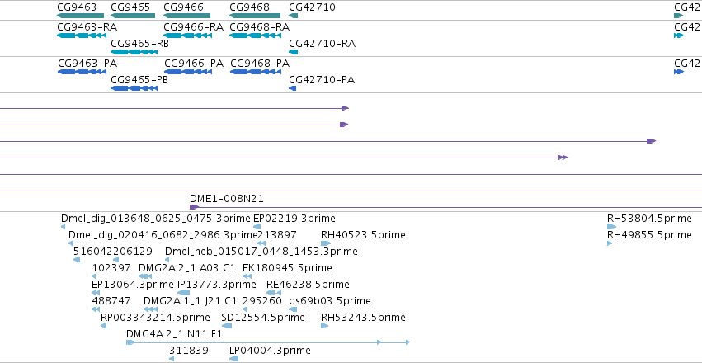This screenshot has width=702, height=363.
Task: Select protein CG9466-PA feature
Action: point(187,72)
